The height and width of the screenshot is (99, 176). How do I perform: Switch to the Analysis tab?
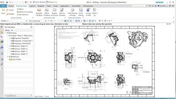[x=41, y=6]
